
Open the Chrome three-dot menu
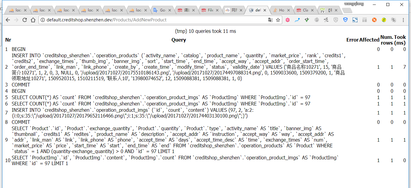[x=403, y=20]
